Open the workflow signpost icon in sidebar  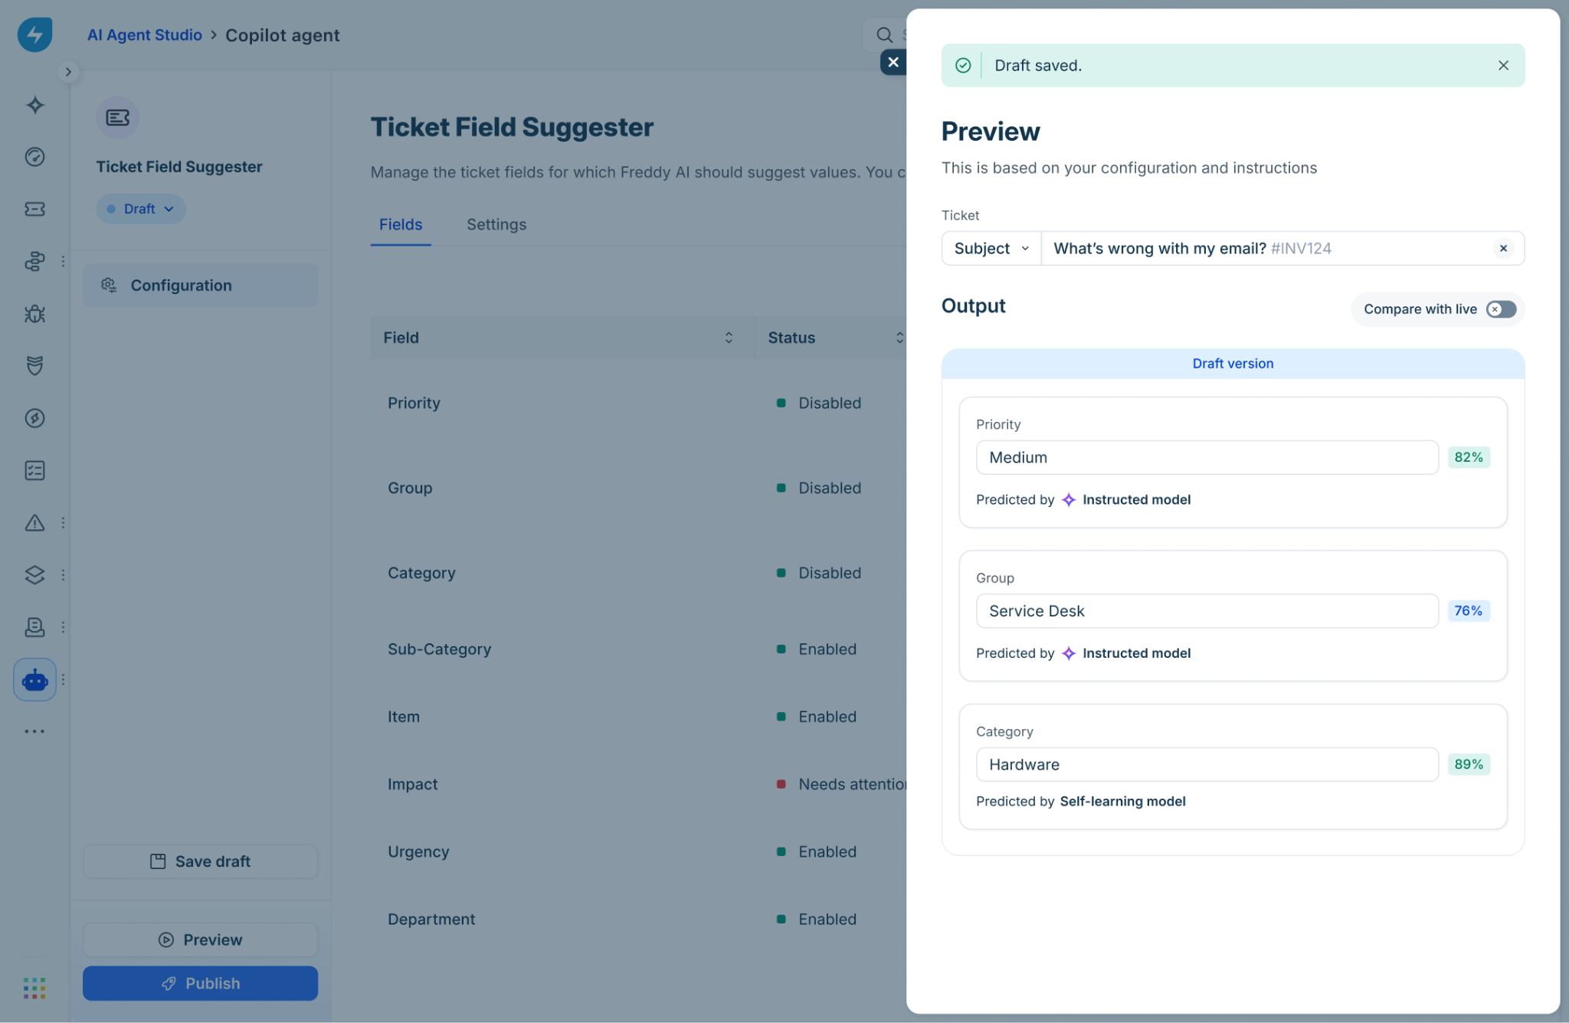(x=34, y=261)
